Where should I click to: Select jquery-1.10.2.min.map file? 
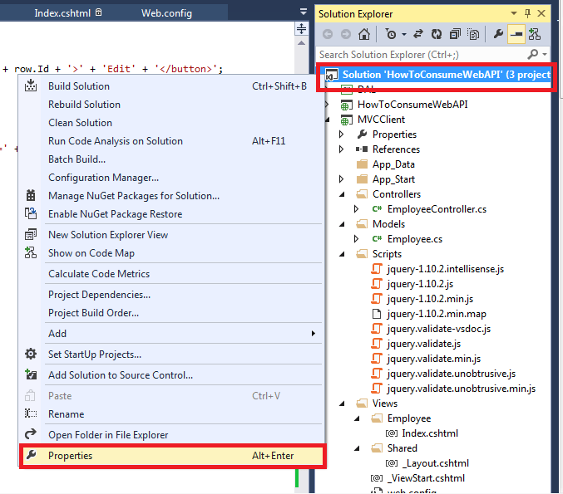point(437,314)
